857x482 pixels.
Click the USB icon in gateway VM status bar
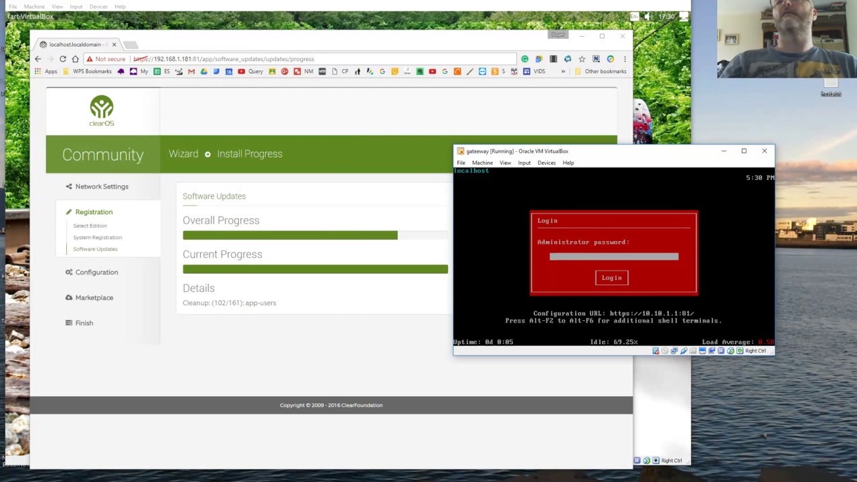[x=684, y=351]
